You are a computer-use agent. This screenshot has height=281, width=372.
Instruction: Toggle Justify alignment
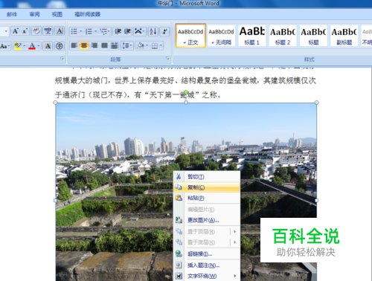point(104,45)
